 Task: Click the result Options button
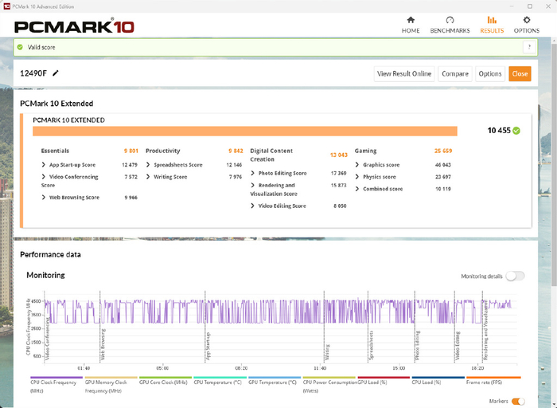(x=490, y=73)
